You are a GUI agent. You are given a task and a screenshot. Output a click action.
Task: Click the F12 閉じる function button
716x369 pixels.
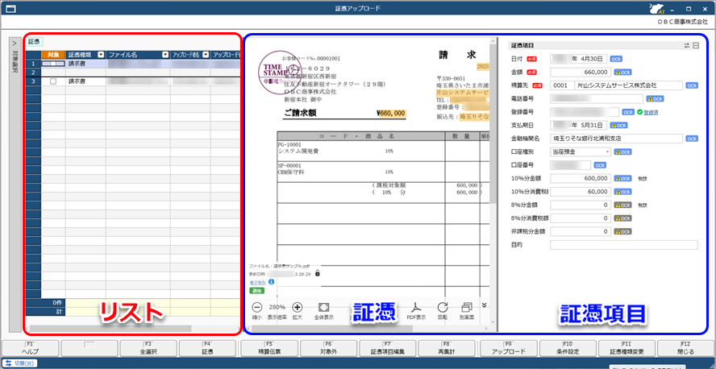click(685, 349)
